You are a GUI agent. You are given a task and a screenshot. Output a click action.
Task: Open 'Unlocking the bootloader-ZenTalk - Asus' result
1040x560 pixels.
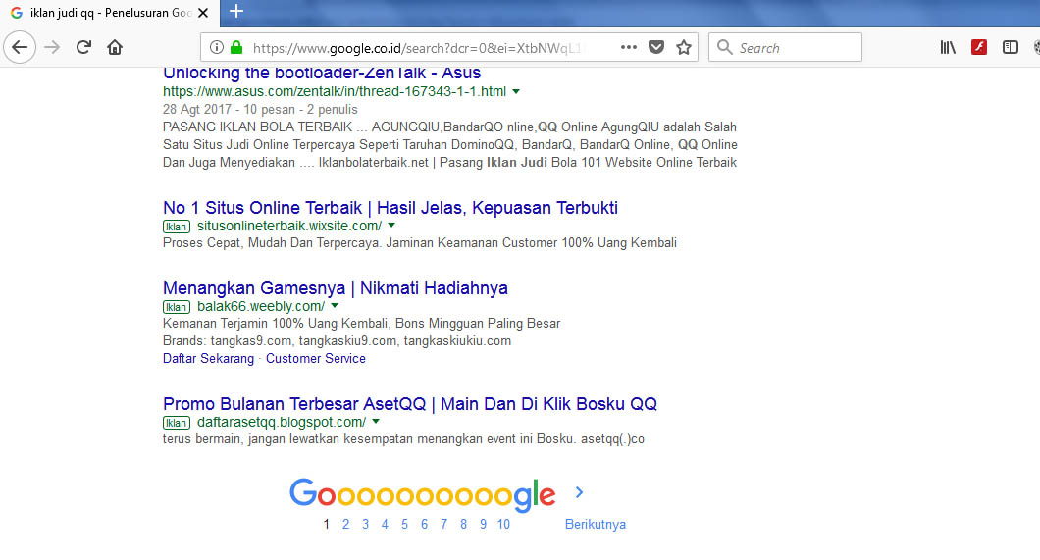point(322,73)
